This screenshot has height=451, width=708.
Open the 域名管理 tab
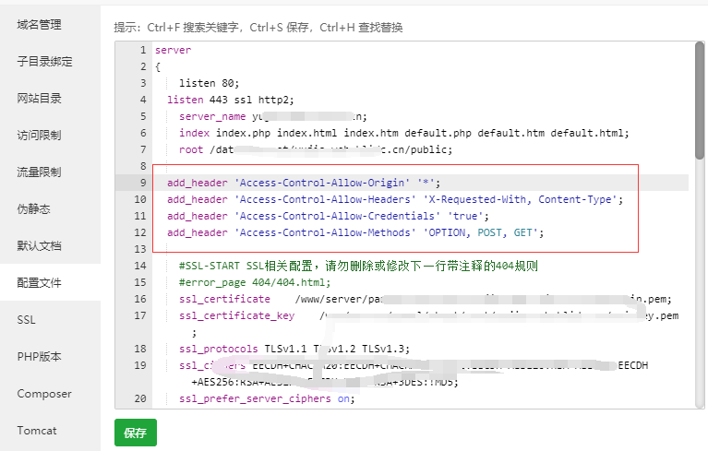(x=39, y=25)
